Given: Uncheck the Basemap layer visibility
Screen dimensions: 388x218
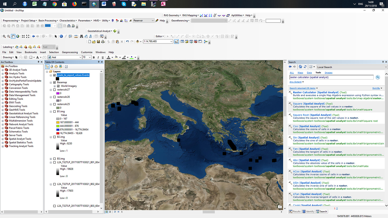Looking at the screenshot, I should pos(55,82).
